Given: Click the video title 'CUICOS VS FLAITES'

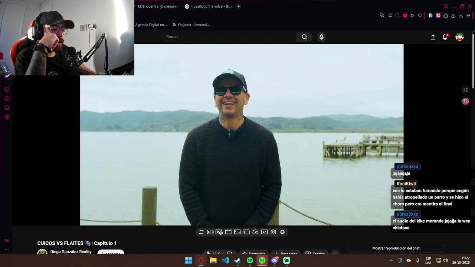Looking at the screenshot, I should (77, 243).
